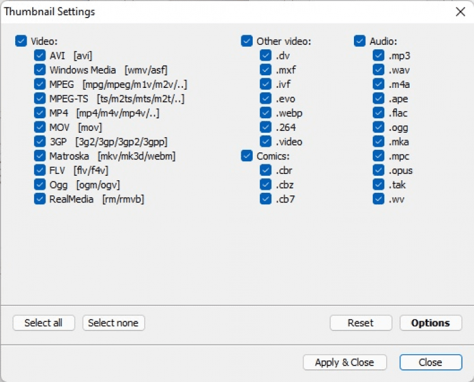Disable the .opus audio checkbox
Screen dimensions: 474x382
click(379, 170)
